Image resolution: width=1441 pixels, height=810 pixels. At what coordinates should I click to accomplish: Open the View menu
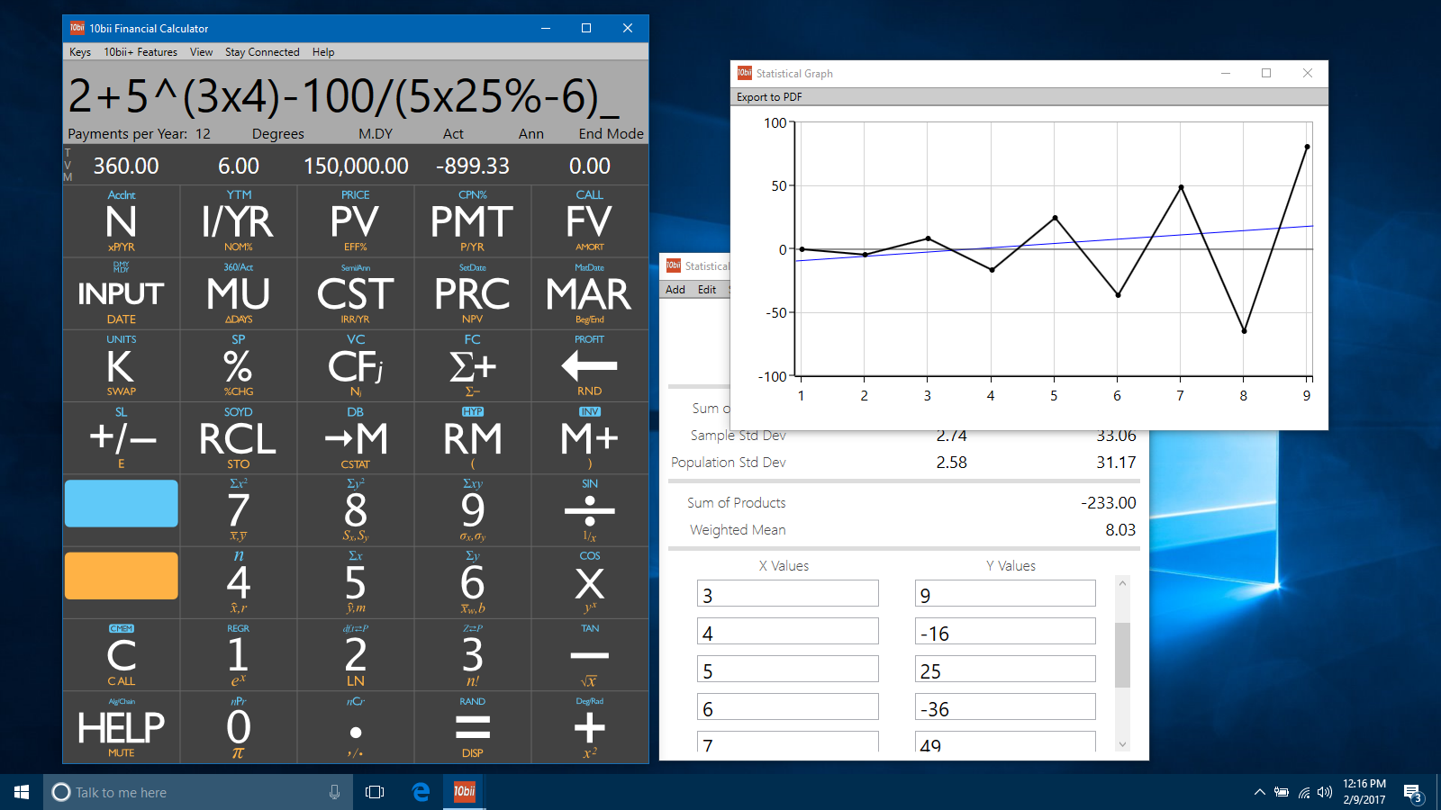[201, 51]
